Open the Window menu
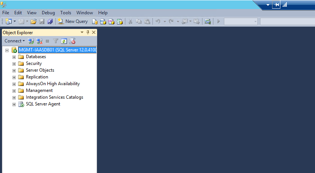The width and height of the screenshot is (315, 173). [x=85, y=13]
